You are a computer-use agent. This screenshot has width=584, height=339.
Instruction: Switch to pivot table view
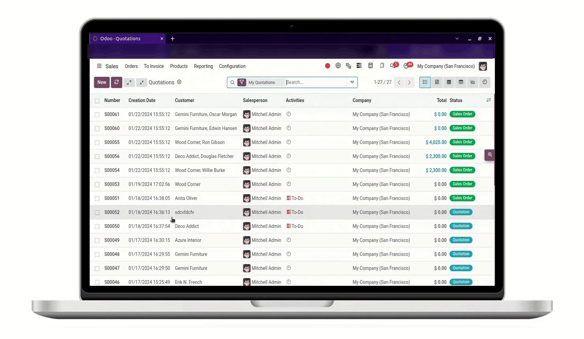click(461, 82)
